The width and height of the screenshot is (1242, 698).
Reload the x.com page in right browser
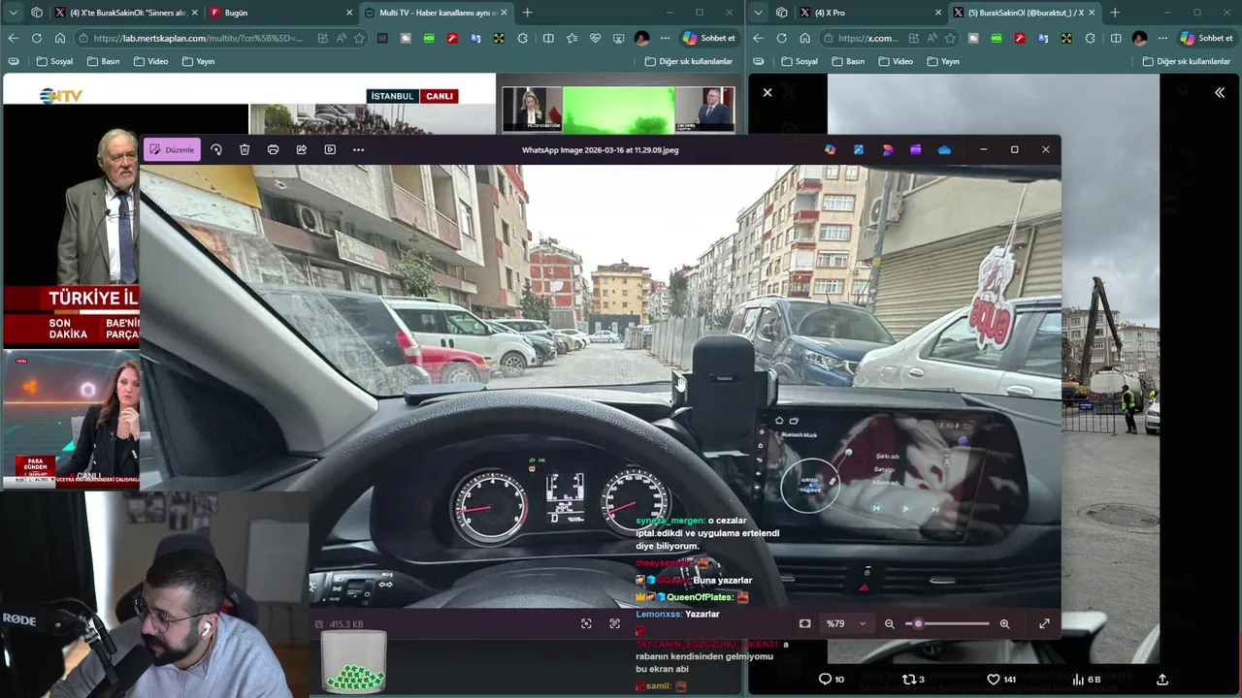tap(781, 38)
